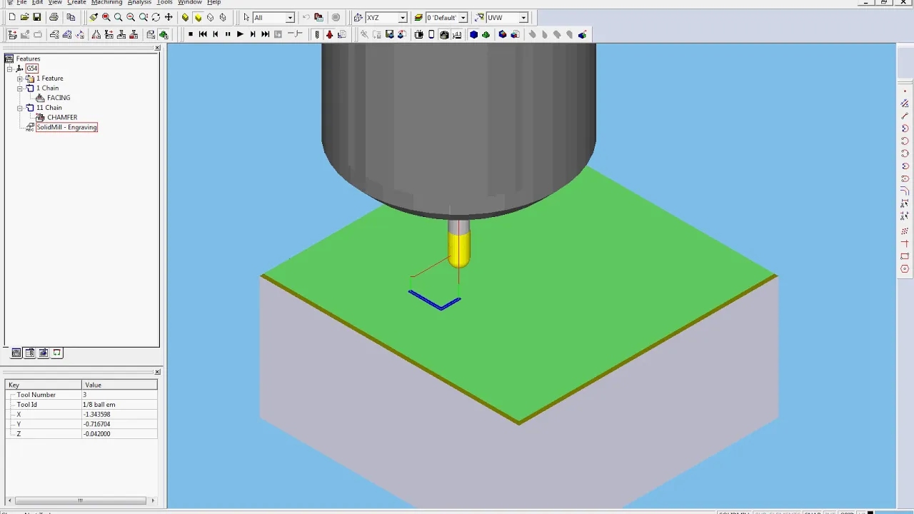Save the file with the floppy disk icon
The height and width of the screenshot is (514, 914).
[36, 17]
